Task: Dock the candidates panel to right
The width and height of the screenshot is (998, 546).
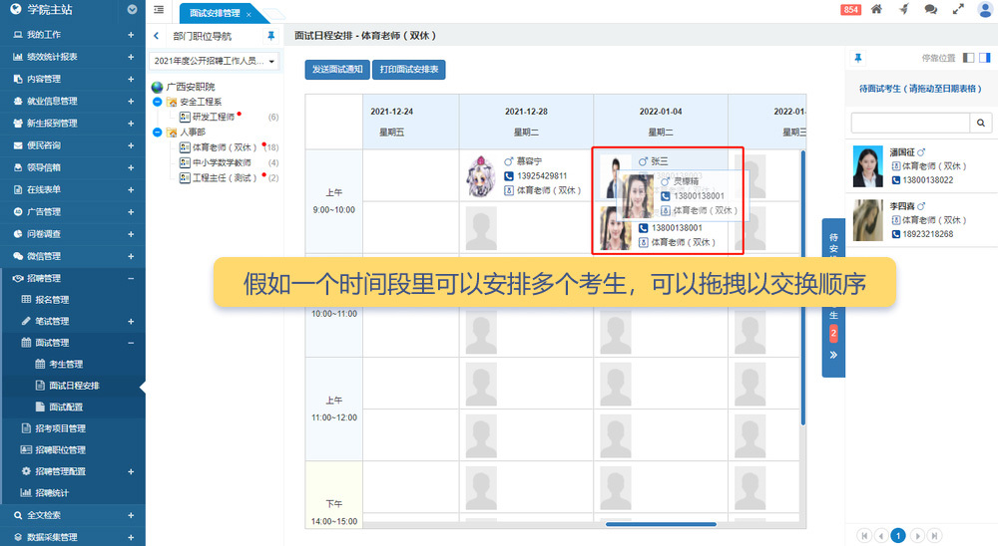Action: click(x=984, y=58)
